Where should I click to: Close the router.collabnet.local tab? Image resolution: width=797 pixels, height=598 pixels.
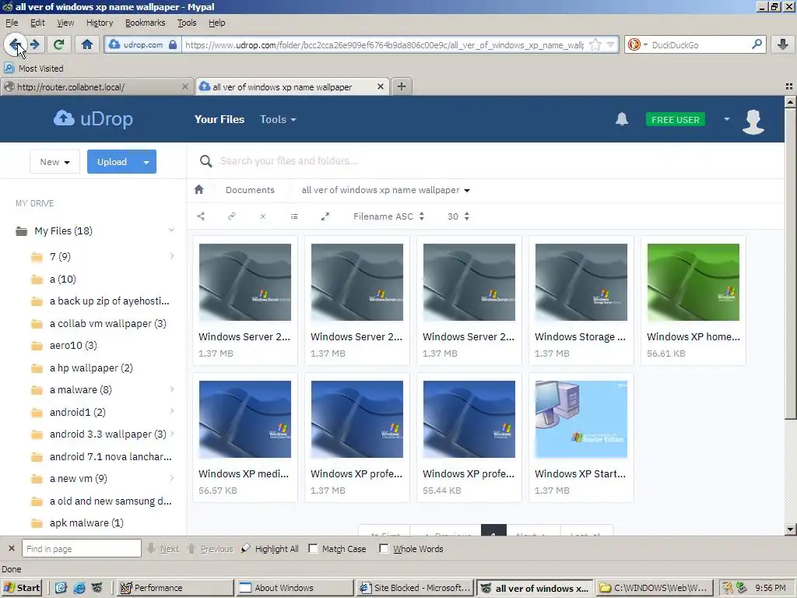coord(185,87)
